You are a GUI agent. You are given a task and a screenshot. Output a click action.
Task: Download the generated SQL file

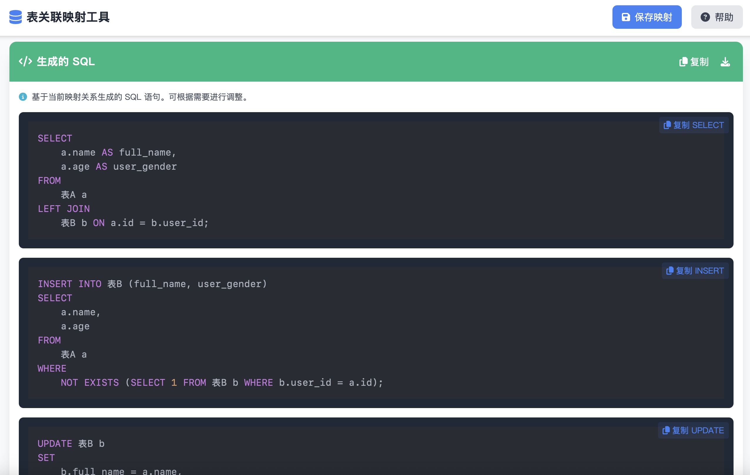725,62
